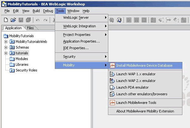Click the Stop debugging toolbar icon
This screenshot has height=128, width=190.
[x=144, y=20]
